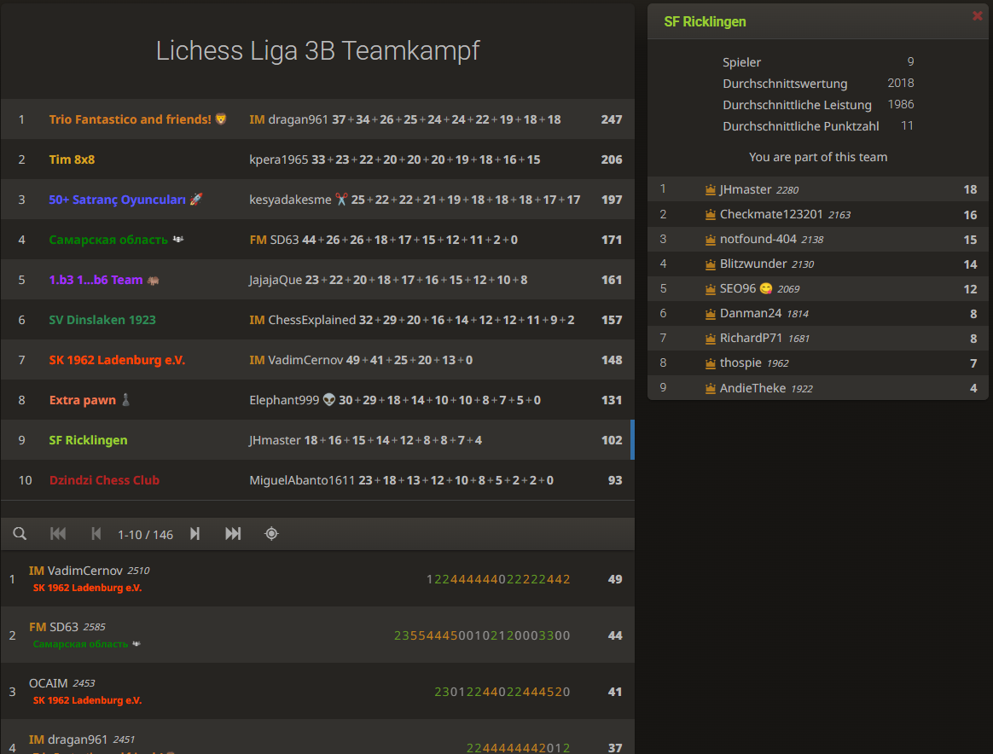
Task: Click the target icon to locate your position
Action: (x=271, y=533)
